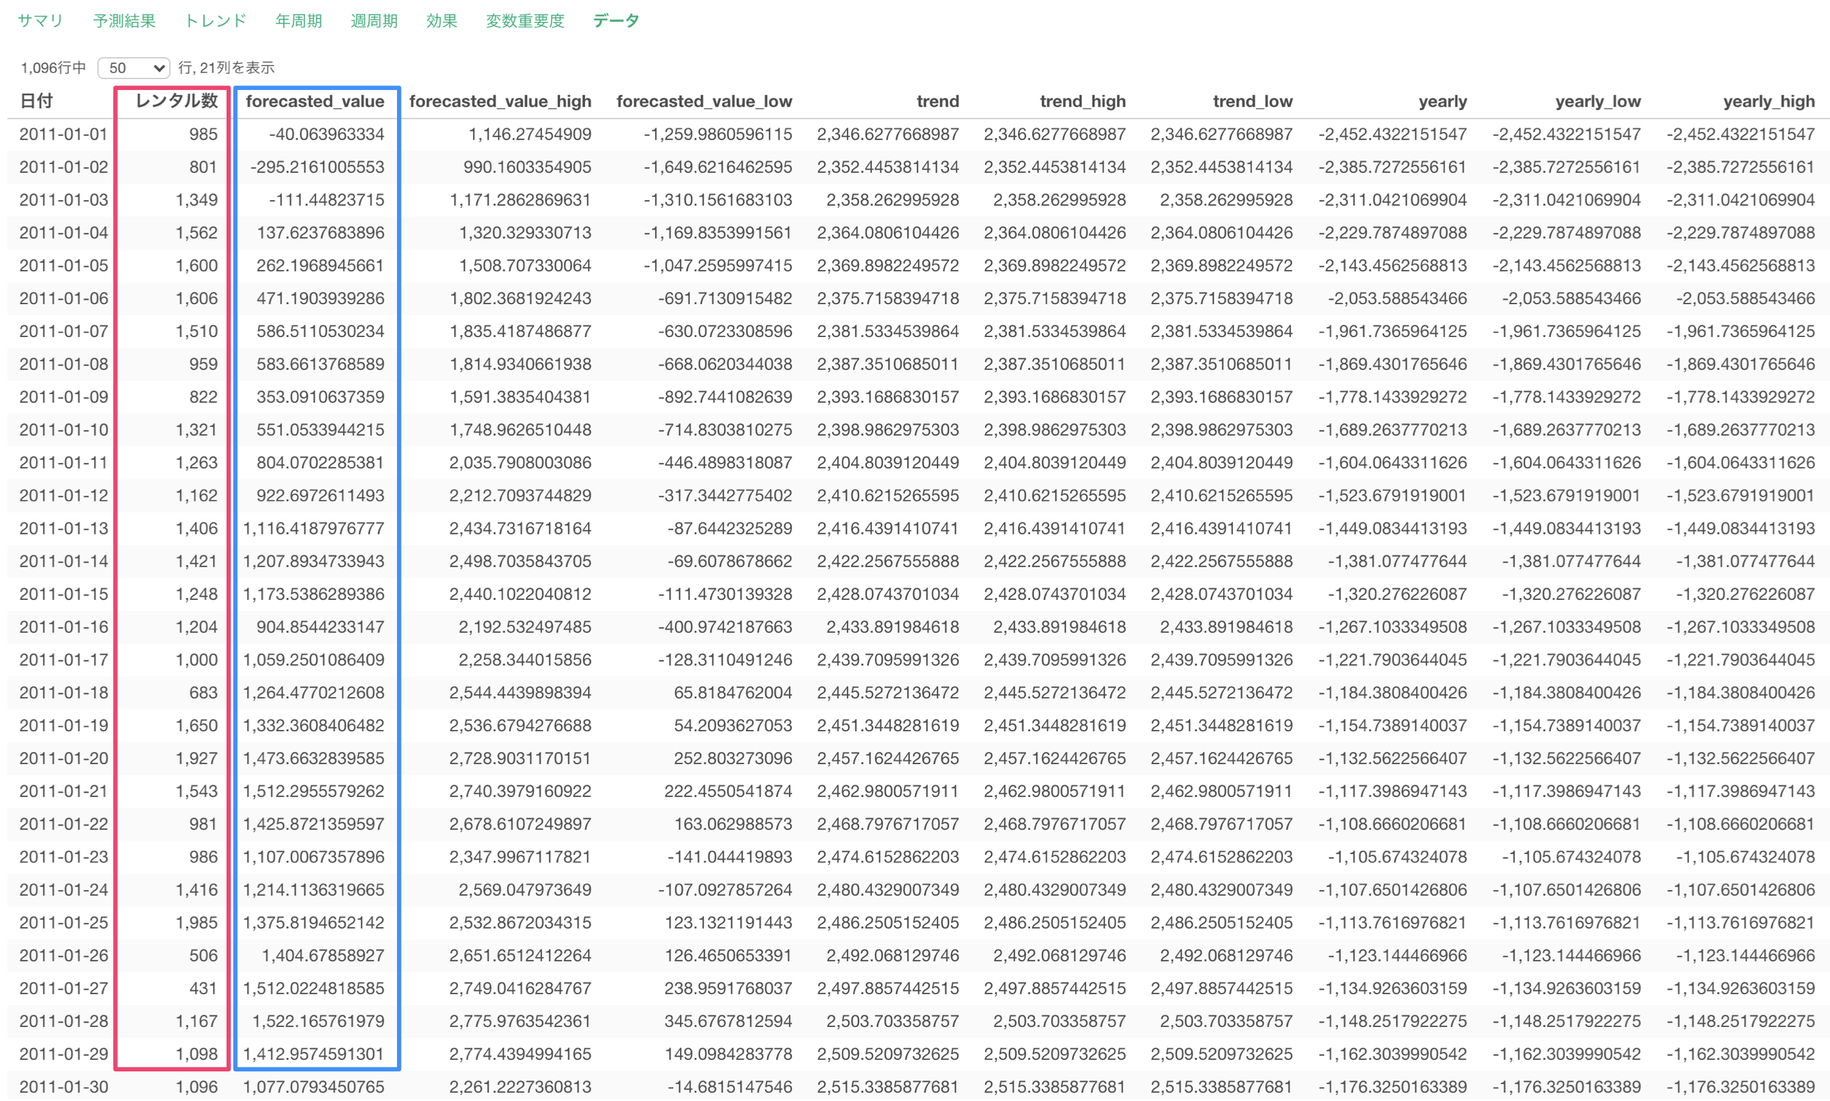Click the trend_low column header
This screenshot has height=1101, width=1830.
[x=1253, y=101]
